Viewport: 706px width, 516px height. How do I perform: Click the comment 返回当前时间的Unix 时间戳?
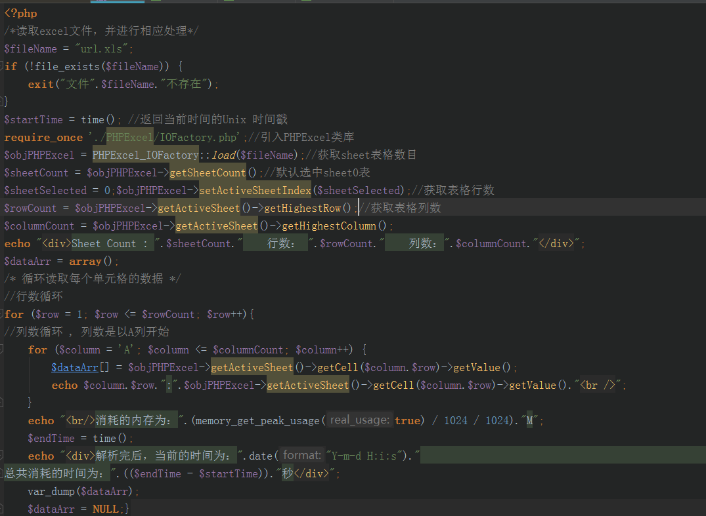[x=208, y=120]
